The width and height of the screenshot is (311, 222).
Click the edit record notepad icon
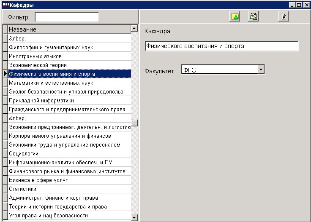(253, 16)
